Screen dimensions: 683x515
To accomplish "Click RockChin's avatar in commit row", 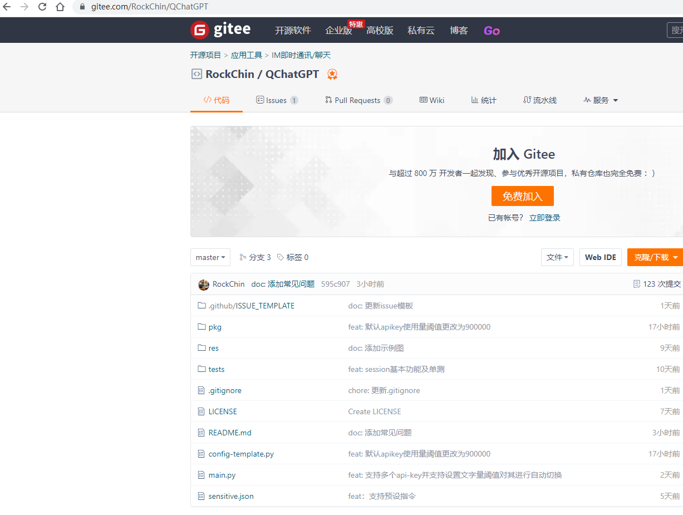I will click(x=204, y=285).
